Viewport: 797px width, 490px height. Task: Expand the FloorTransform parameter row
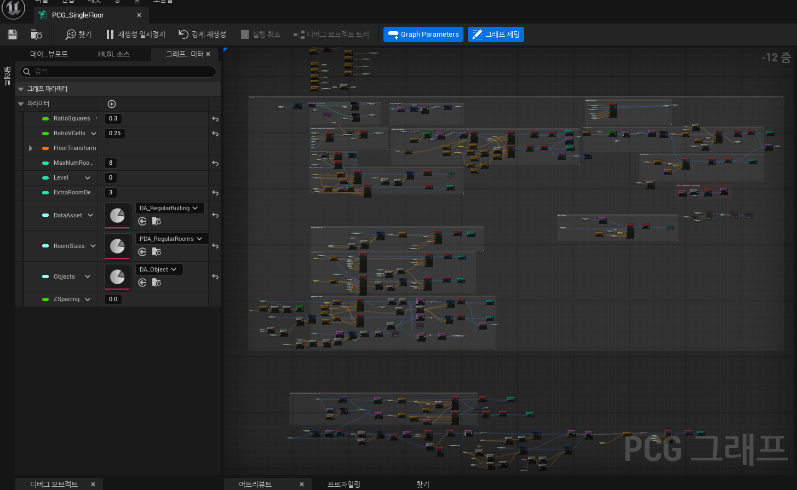click(31, 148)
